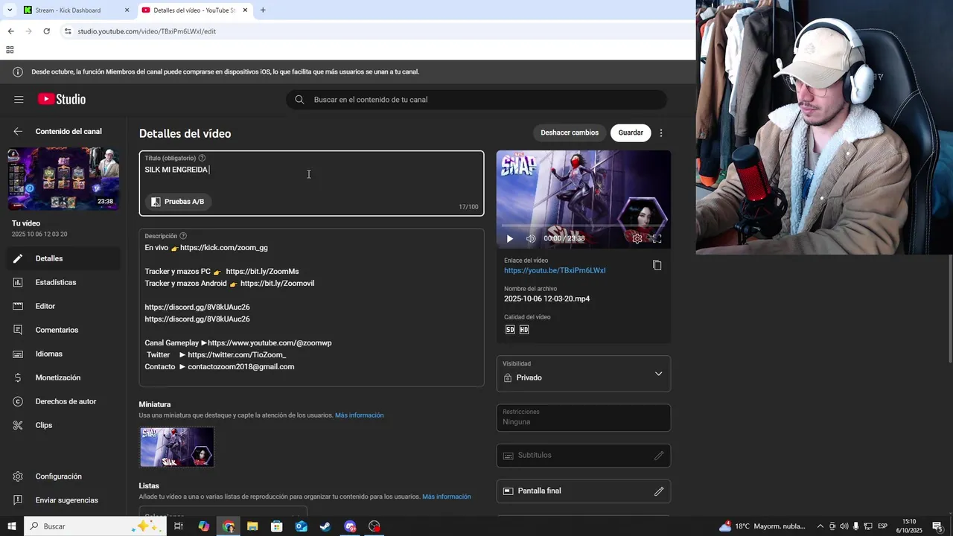
Task: Click the Pantalla final row
Action: 584,491
